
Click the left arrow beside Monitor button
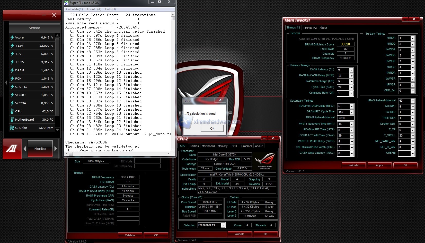[25, 149]
